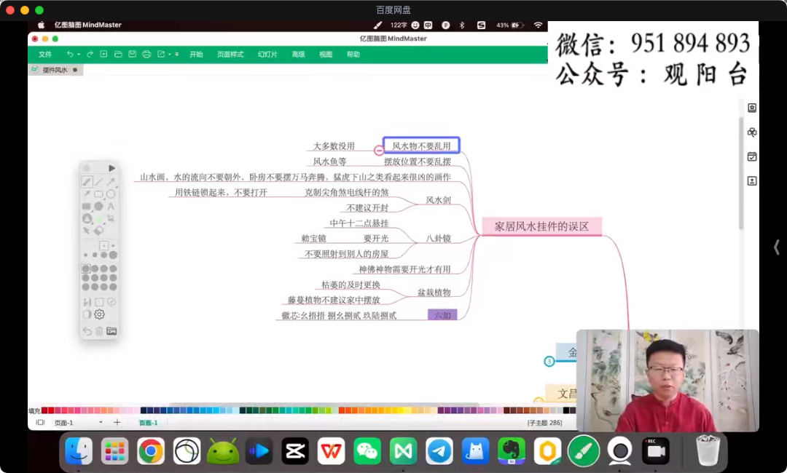Open annotation palette gear settings

click(99, 314)
